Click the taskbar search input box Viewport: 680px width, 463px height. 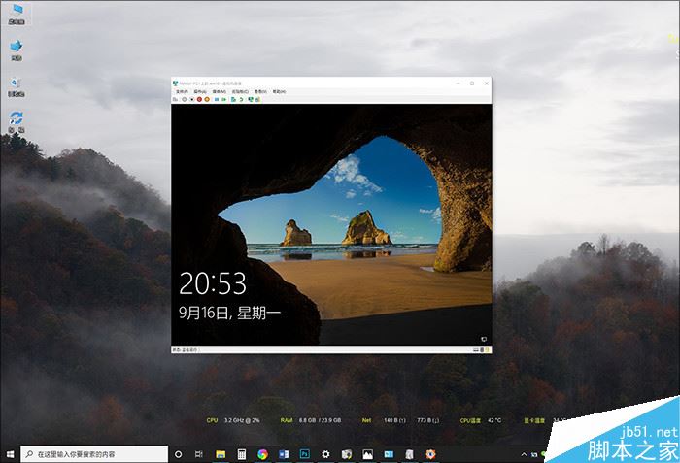point(92,453)
